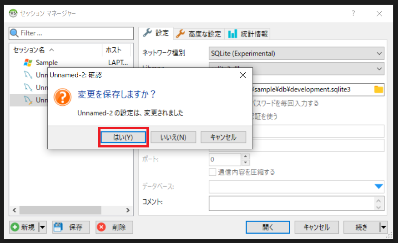The width and height of the screenshot is (398, 243).
Task: Click the コメント scrollbar up arrow
Action: tap(378, 200)
